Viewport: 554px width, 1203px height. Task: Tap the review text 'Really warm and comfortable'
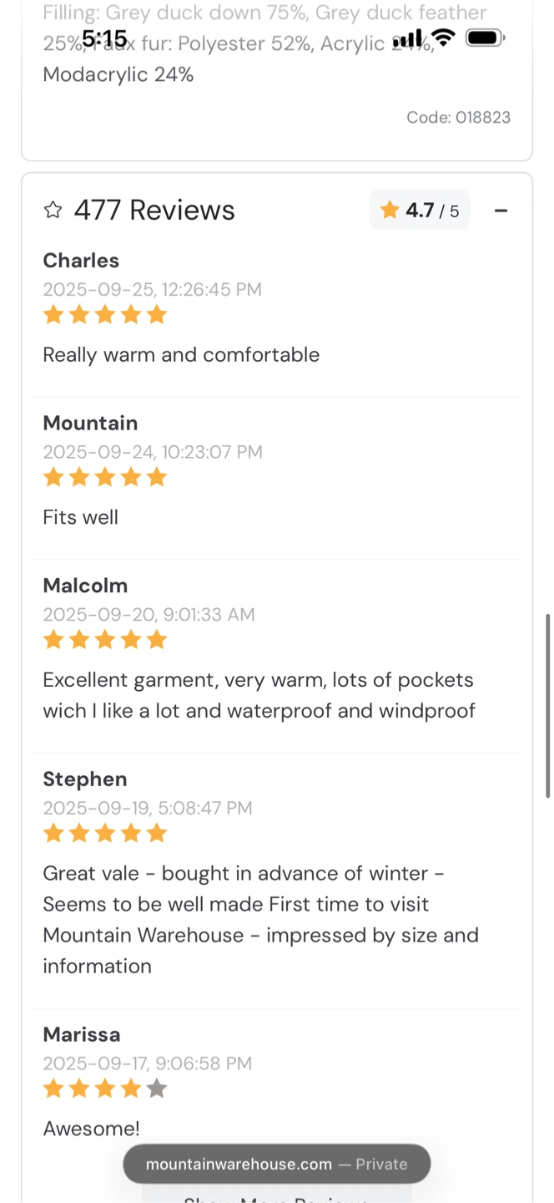(181, 354)
